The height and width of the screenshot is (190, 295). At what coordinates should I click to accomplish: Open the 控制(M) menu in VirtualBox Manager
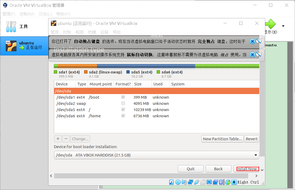point(27,14)
